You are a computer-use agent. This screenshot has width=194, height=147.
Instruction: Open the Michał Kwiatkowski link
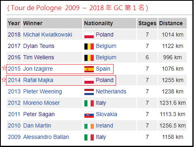[x=47, y=35]
